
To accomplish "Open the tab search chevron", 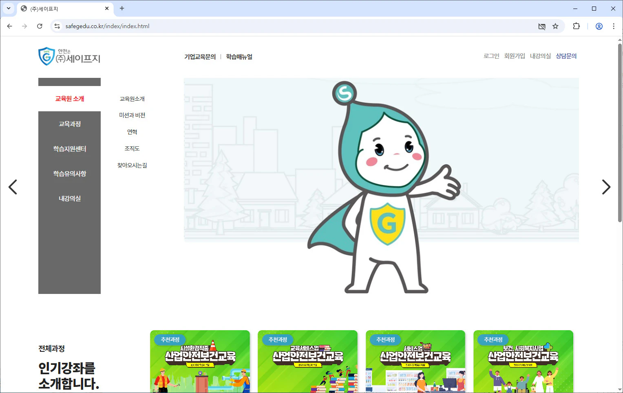I will 9,8.
